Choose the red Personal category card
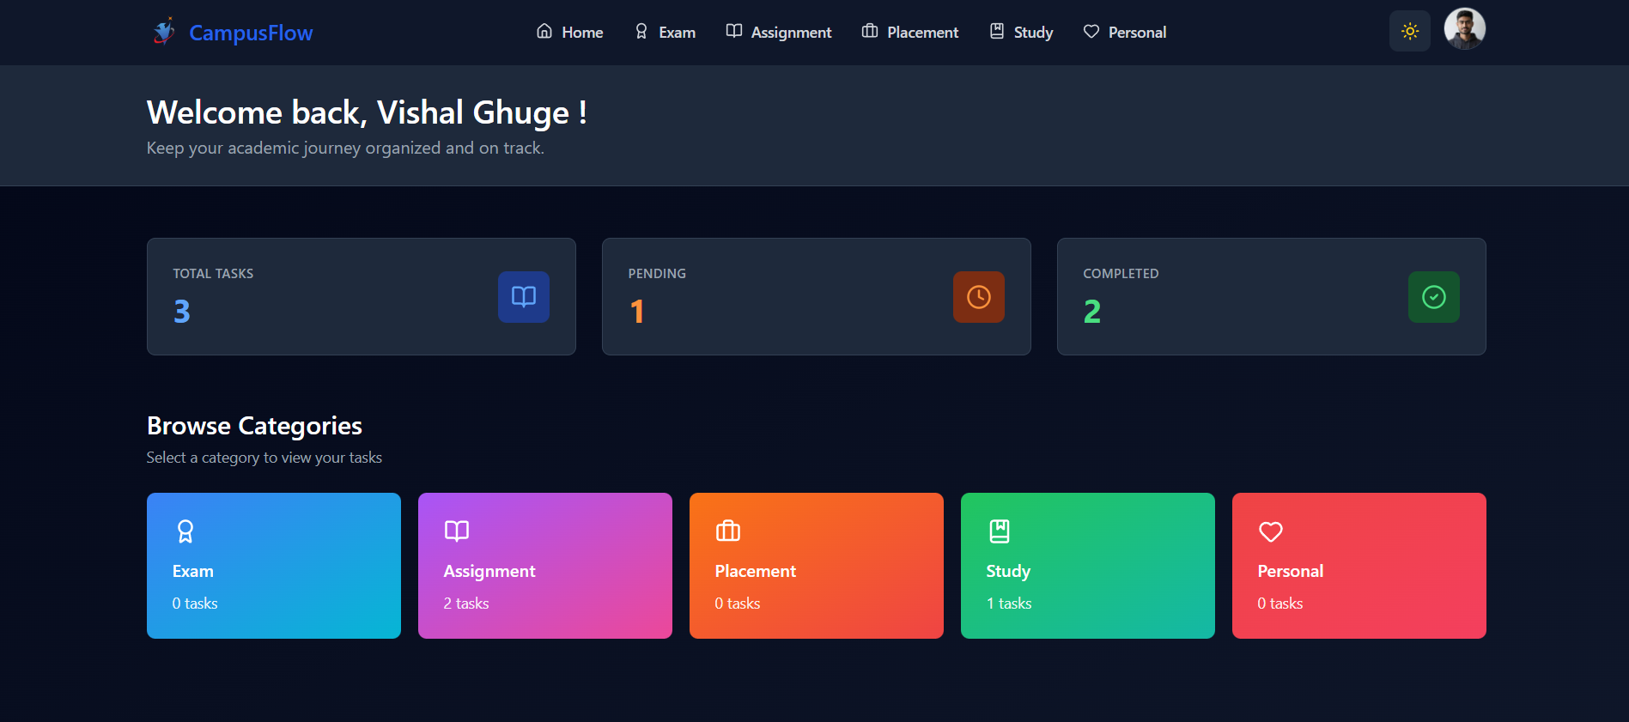1629x722 pixels. click(1359, 566)
